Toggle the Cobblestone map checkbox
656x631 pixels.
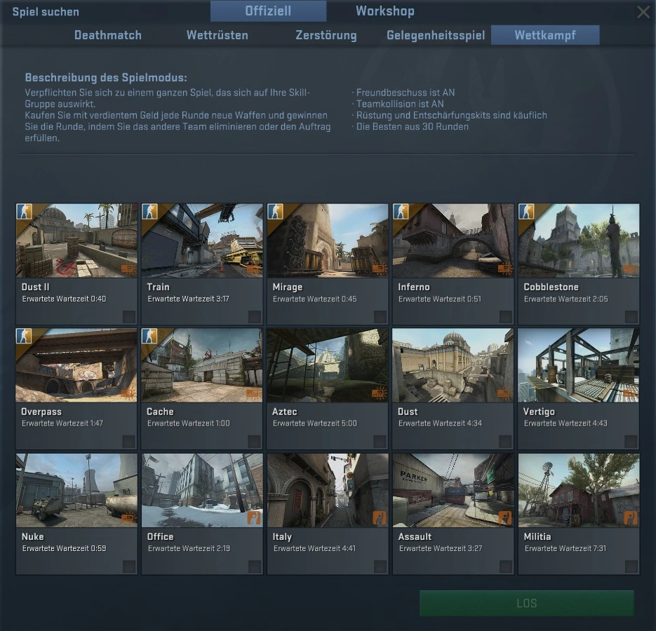pyautogui.click(x=631, y=316)
